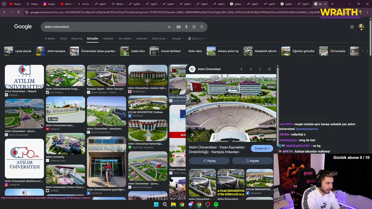Switch to the AI Modu tab
Image resolution: width=372 pixels, height=209 pixels.
[50, 39]
